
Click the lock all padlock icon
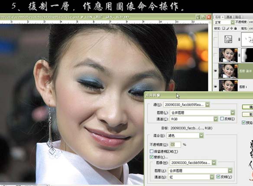(236, 29)
